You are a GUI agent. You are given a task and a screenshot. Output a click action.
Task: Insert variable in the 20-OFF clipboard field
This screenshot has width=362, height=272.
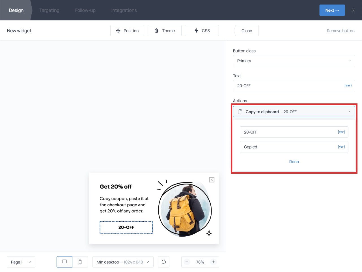click(x=341, y=132)
